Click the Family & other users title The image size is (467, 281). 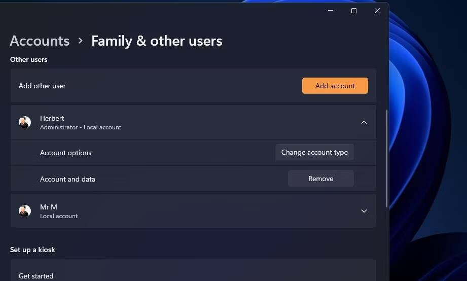pyautogui.click(x=157, y=41)
